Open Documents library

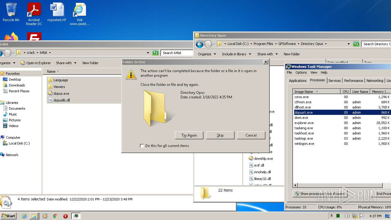click(x=17, y=108)
